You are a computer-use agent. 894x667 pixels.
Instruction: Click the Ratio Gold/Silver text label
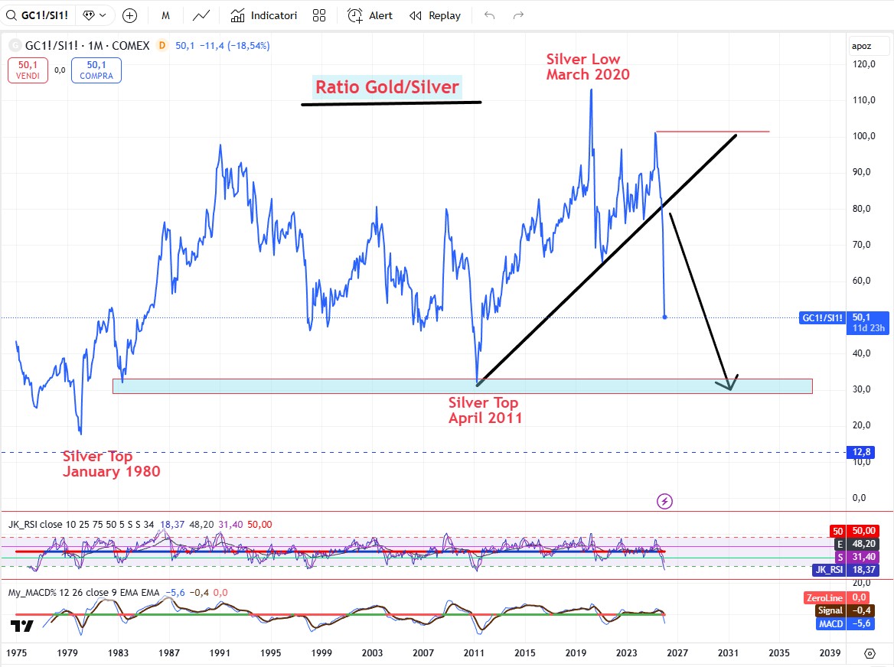tap(387, 87)
